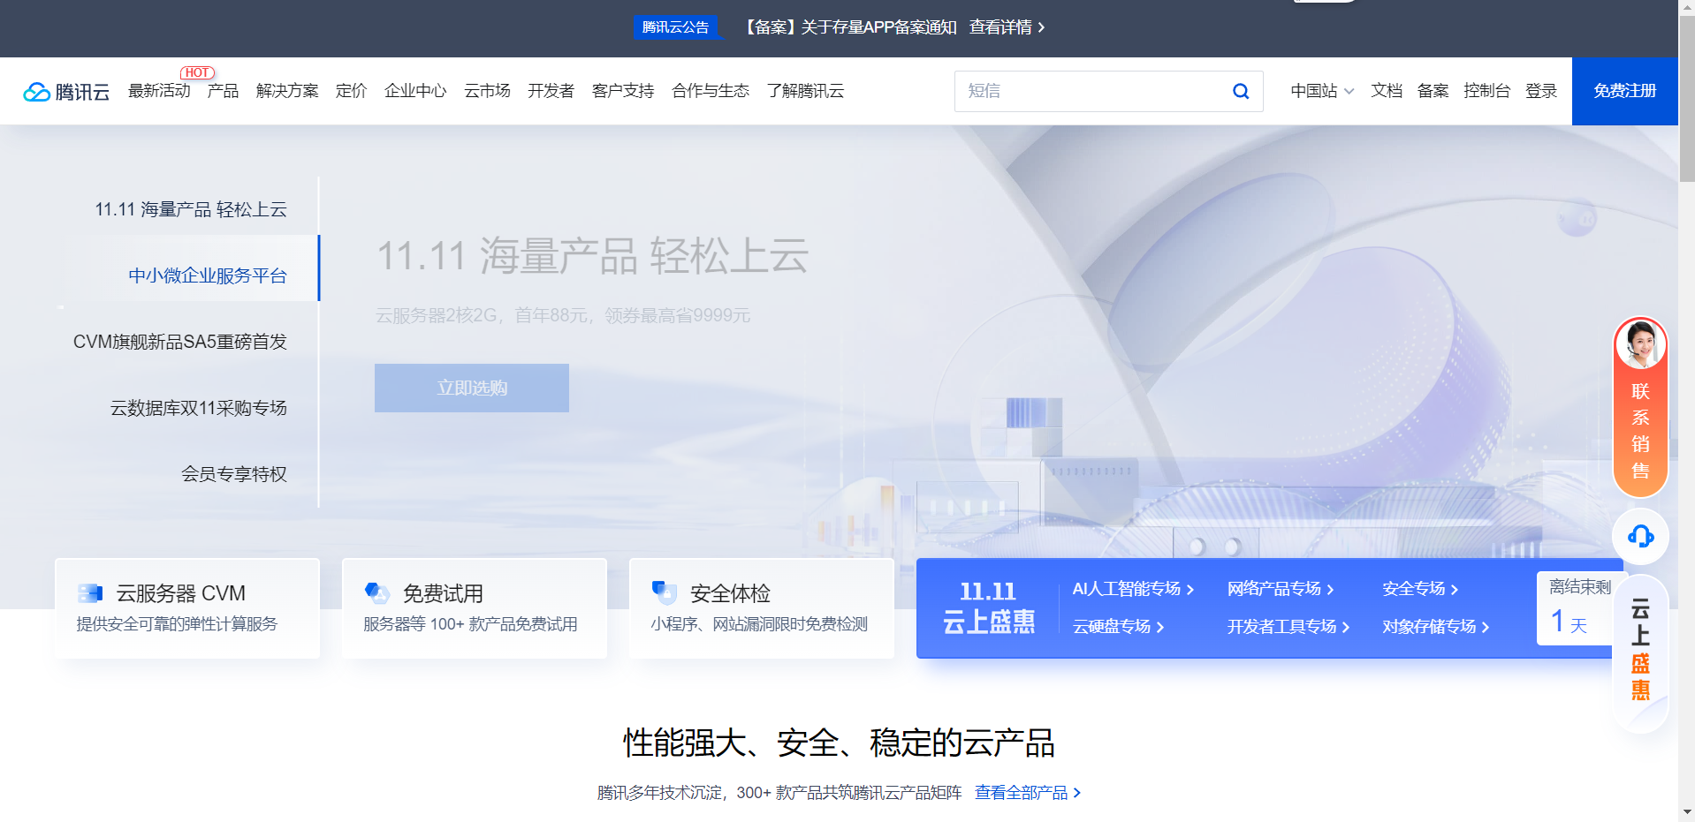This screenshot has height=822, width=1695.
Task: Click the 11.11 云上盛惠 promo title
Action: pos(988,607)
